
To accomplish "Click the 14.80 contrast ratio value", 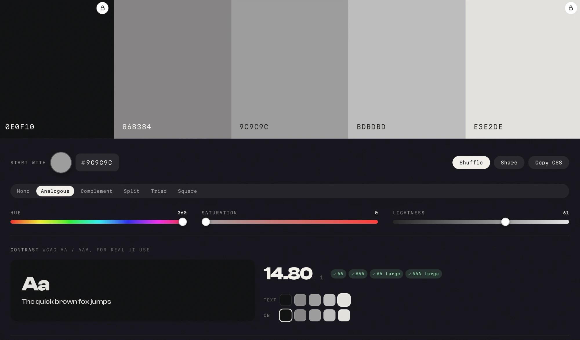I will pyautogui.click(x=288, y=274).
